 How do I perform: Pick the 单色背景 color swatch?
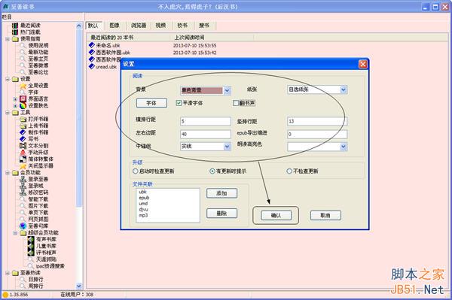pyautogui.click(x=202, y=90)
